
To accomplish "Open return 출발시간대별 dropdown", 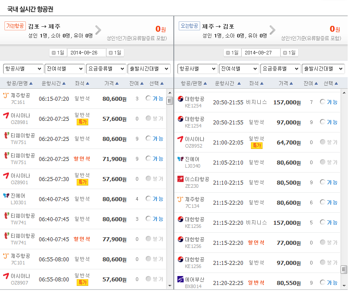I will pos(324,69).
